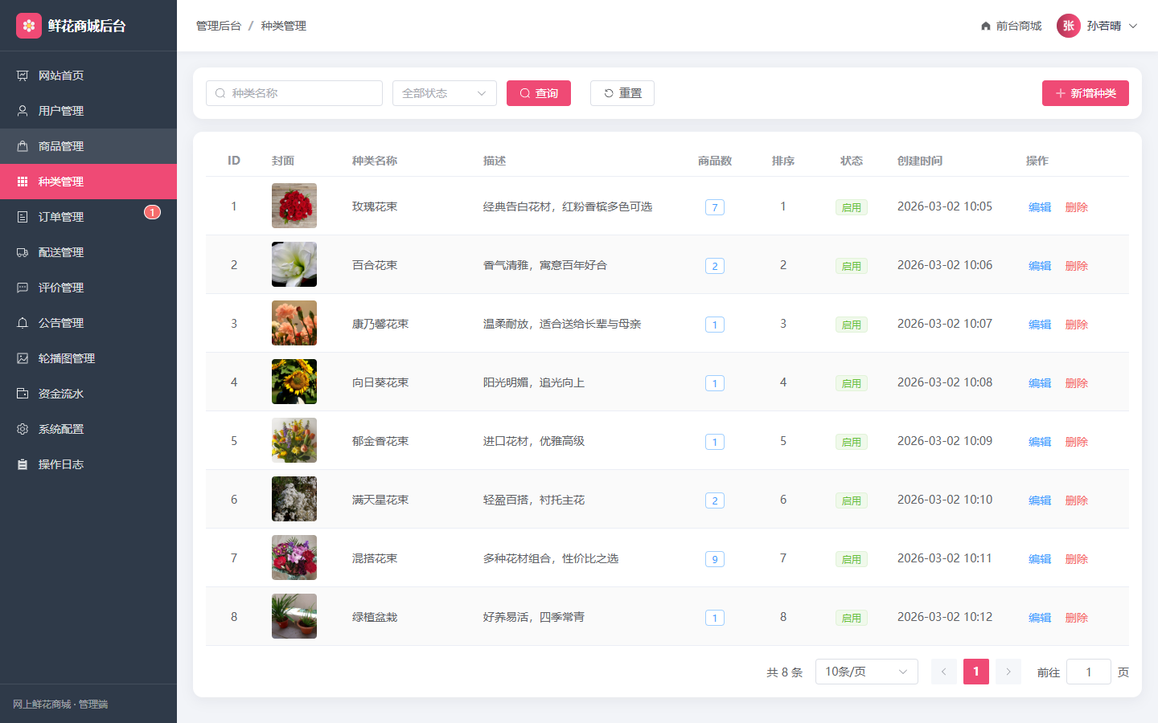Expand the 孙若晴 user account menu

[1098, 26]
